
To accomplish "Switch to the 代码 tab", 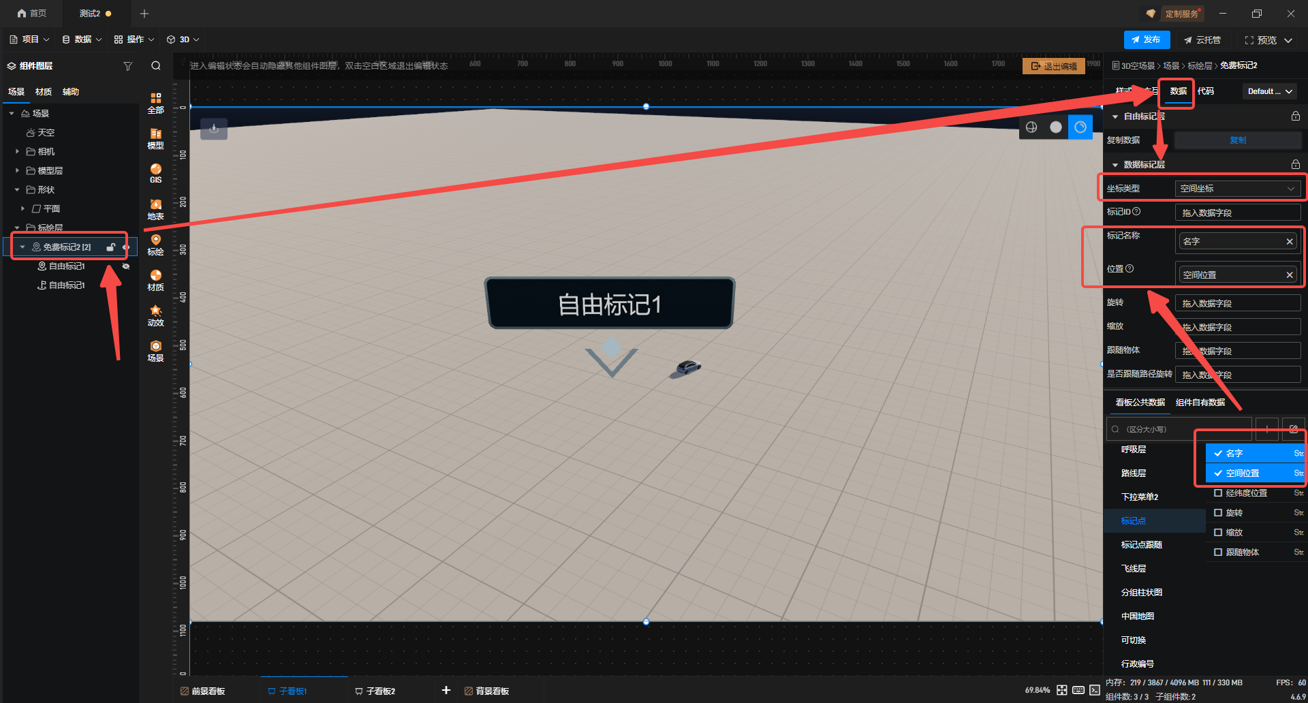I will pos(1206,91).
